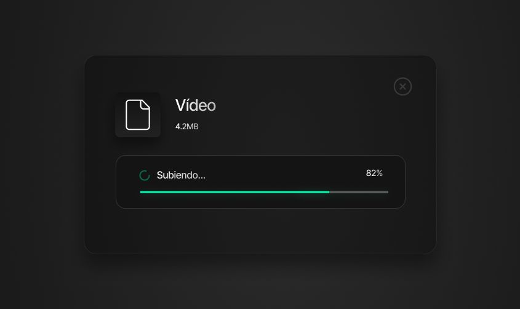
Task: Click the X glyph inside the round button
Action: tap(402, 87)
